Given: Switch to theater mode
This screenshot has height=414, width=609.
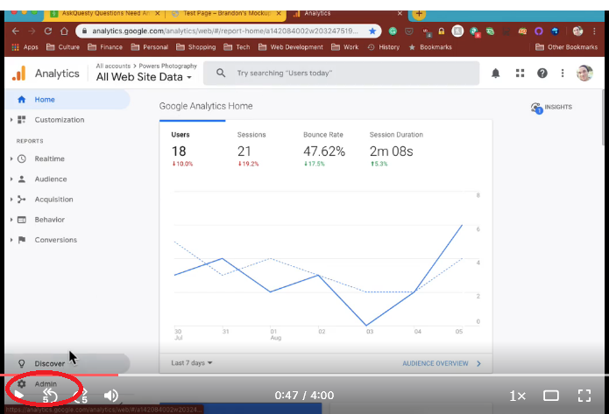Looking at the screenshot, I should tap(551, 396).
